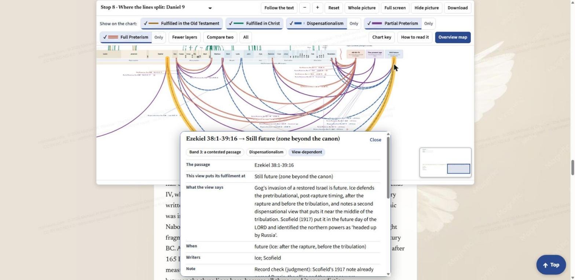The width and height of the screenshot is (575, 280).
Task: Open the Stop 8 Daniel 9 dropdown
Action: (x=157, y=8)
